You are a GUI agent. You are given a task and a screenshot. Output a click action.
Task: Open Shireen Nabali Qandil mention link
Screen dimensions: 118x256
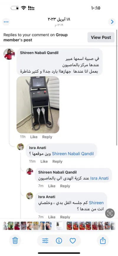[x=73, y=154]
